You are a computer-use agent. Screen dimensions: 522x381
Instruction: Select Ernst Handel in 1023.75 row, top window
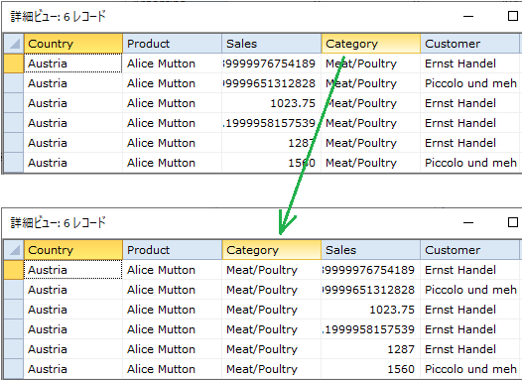tap(470, 103)
